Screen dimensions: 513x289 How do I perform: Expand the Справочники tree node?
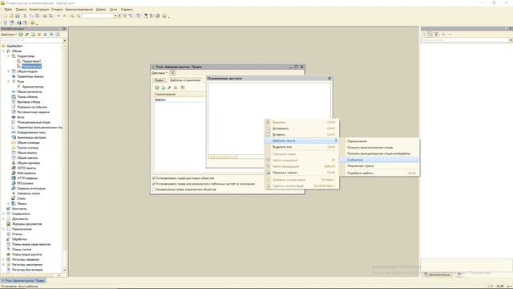(x=4, y=214)
